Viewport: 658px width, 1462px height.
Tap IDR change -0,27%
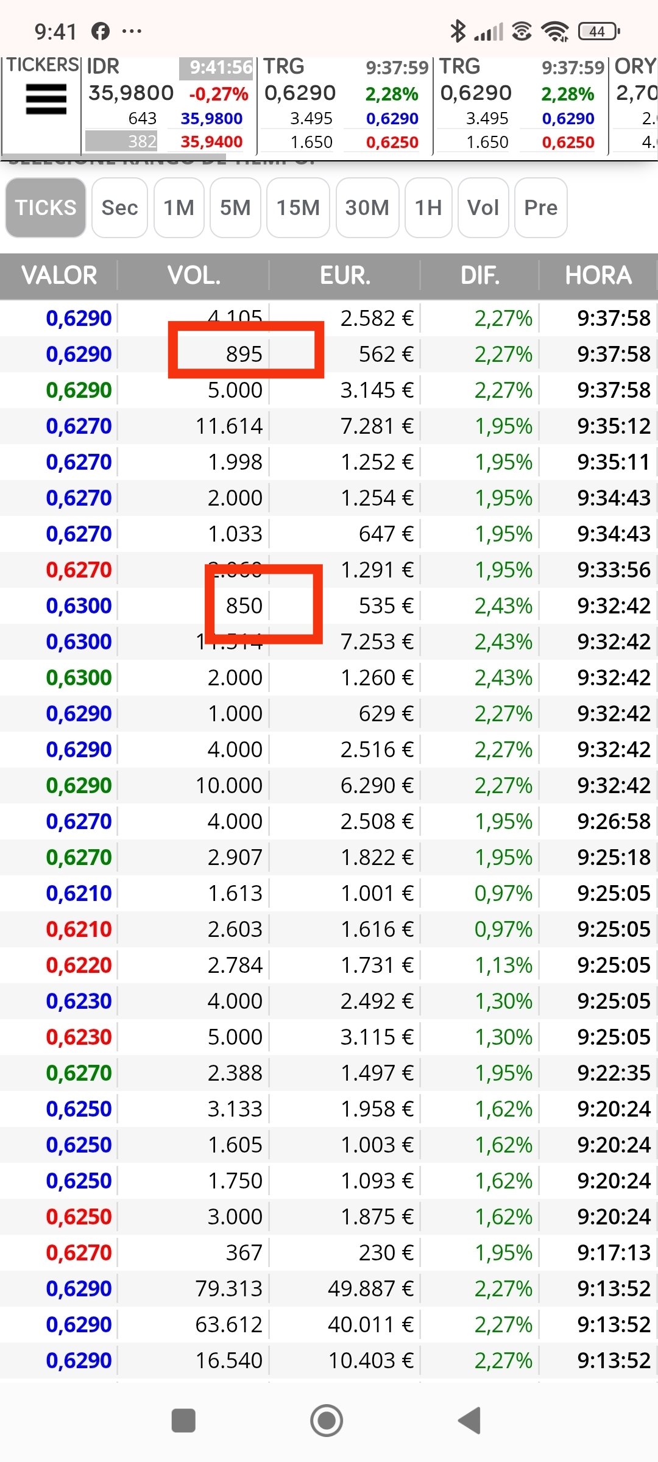pyautogui.click(x=219, y=94)
